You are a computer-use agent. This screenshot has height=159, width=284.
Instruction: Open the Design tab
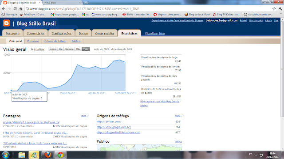[x=83, y=34]
